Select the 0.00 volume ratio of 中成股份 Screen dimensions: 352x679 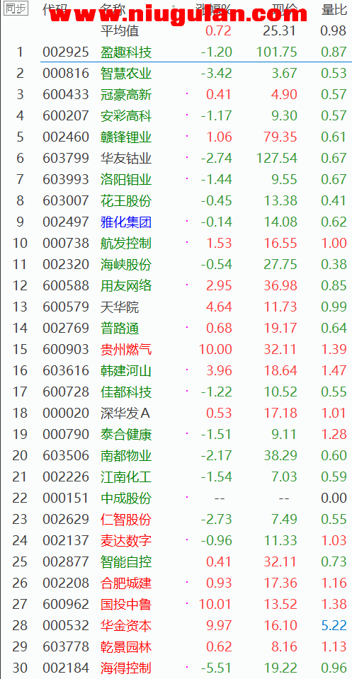point(334,498)
